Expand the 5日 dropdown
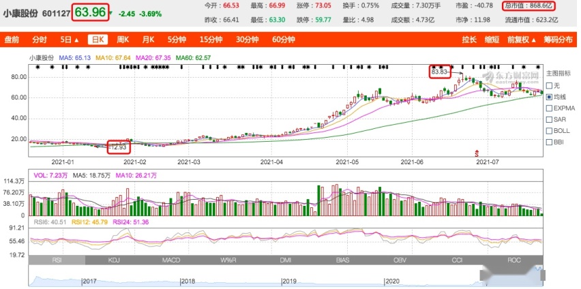Viewport: 581px width, 289px height. 70,40
